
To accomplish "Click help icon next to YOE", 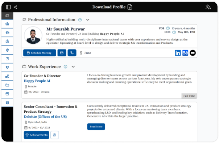I will (x=168, y=29).
